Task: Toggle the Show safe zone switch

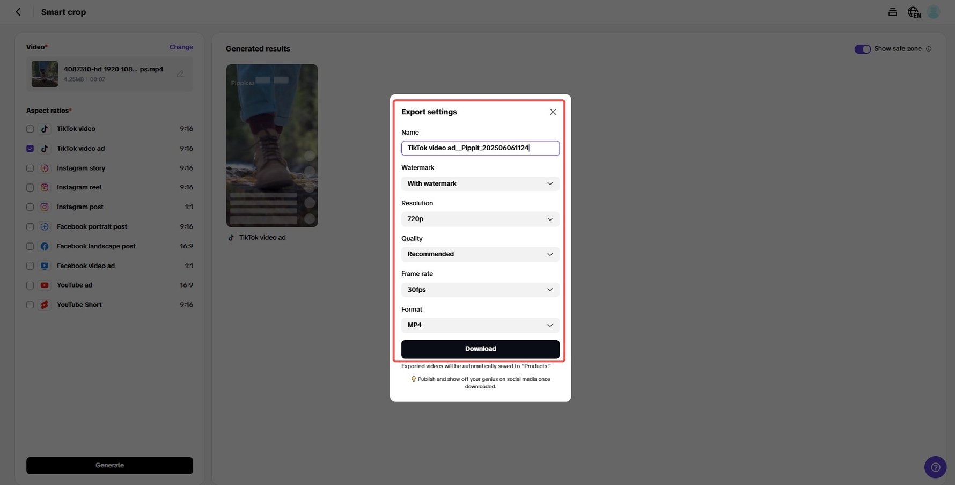Action: point(862,49)
